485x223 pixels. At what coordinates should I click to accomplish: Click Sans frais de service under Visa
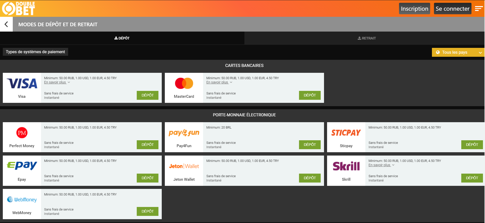tap(59, 93)
